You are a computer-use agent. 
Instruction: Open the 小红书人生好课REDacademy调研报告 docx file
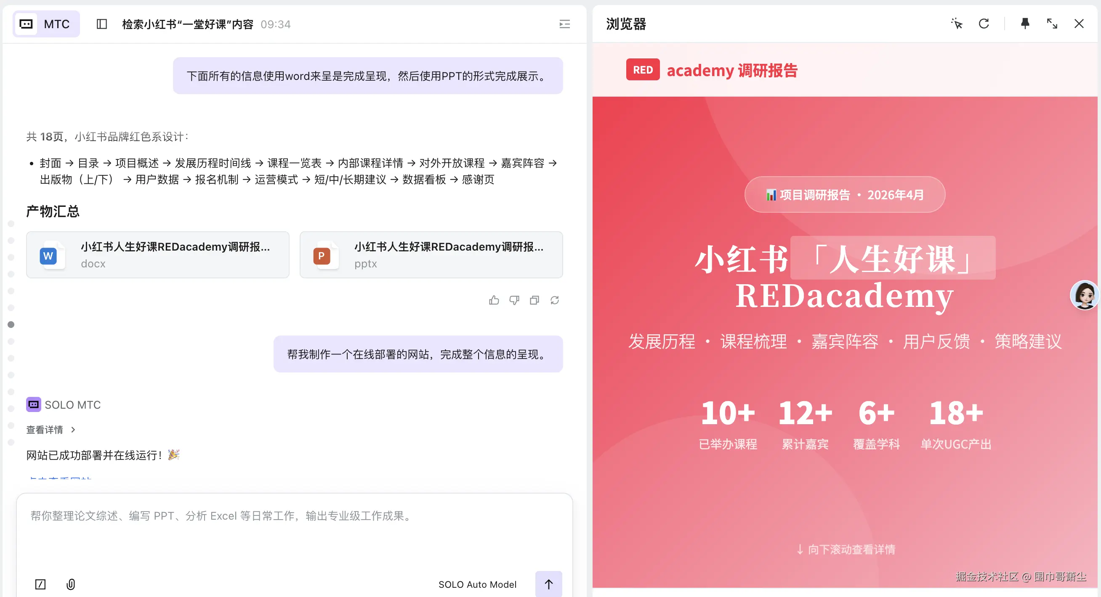point(158,255)
